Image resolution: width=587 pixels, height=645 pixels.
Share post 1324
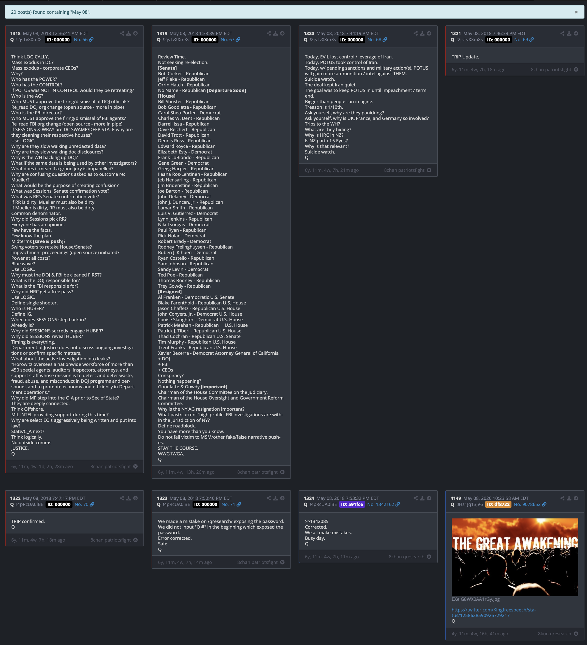coord(415,498)
